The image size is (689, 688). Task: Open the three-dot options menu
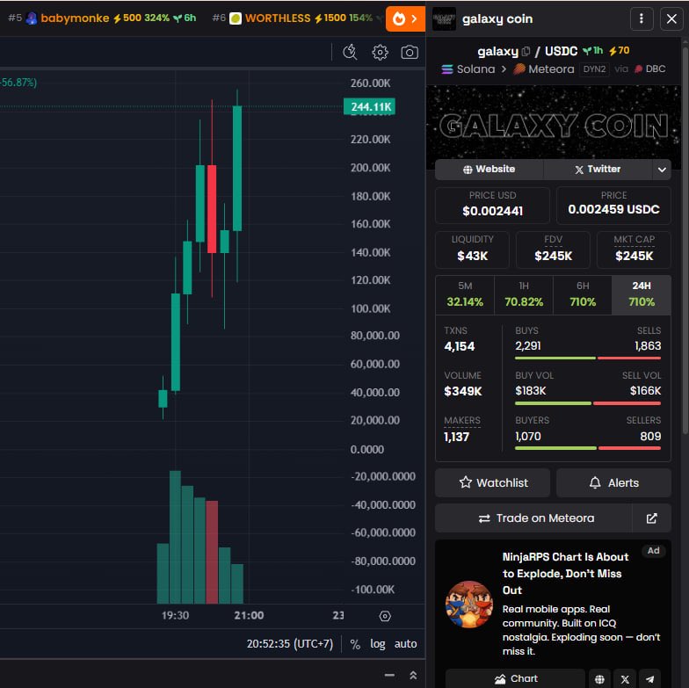[642, 18]
